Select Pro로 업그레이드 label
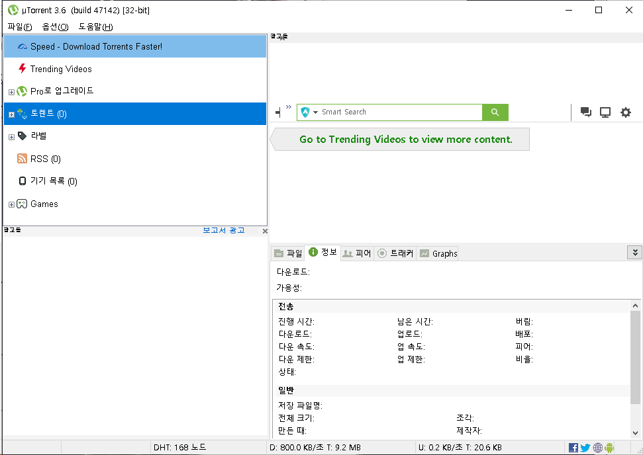 62,91
